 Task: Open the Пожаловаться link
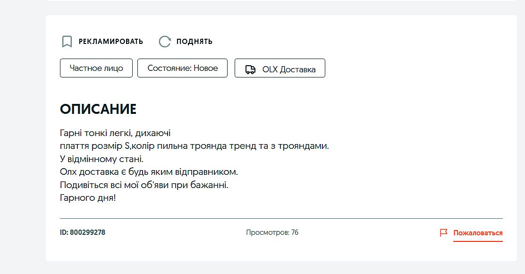tap(478, 233)
